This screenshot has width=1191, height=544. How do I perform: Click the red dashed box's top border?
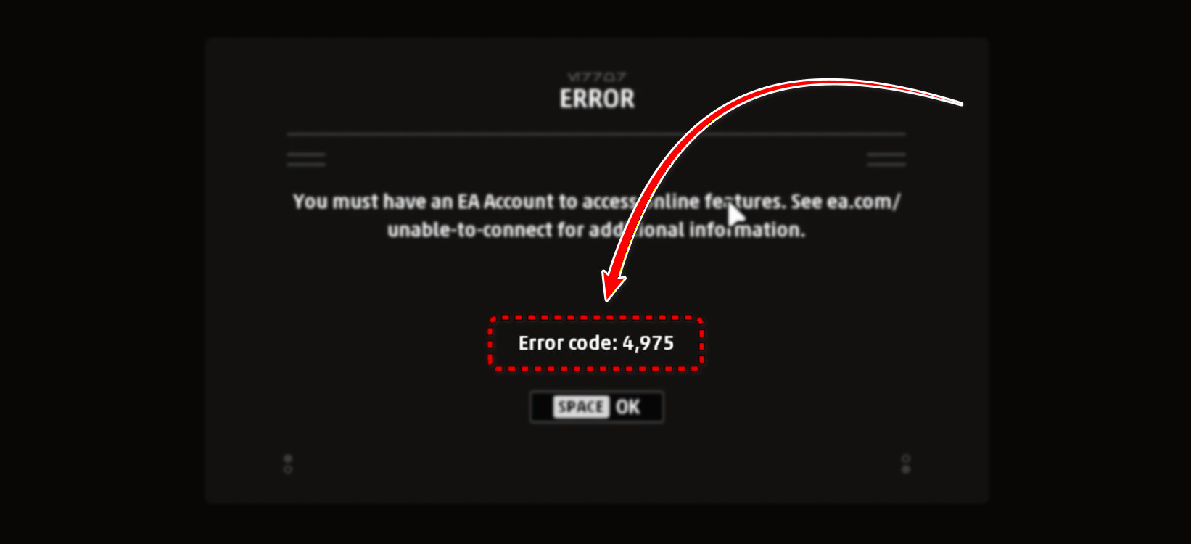596,318
